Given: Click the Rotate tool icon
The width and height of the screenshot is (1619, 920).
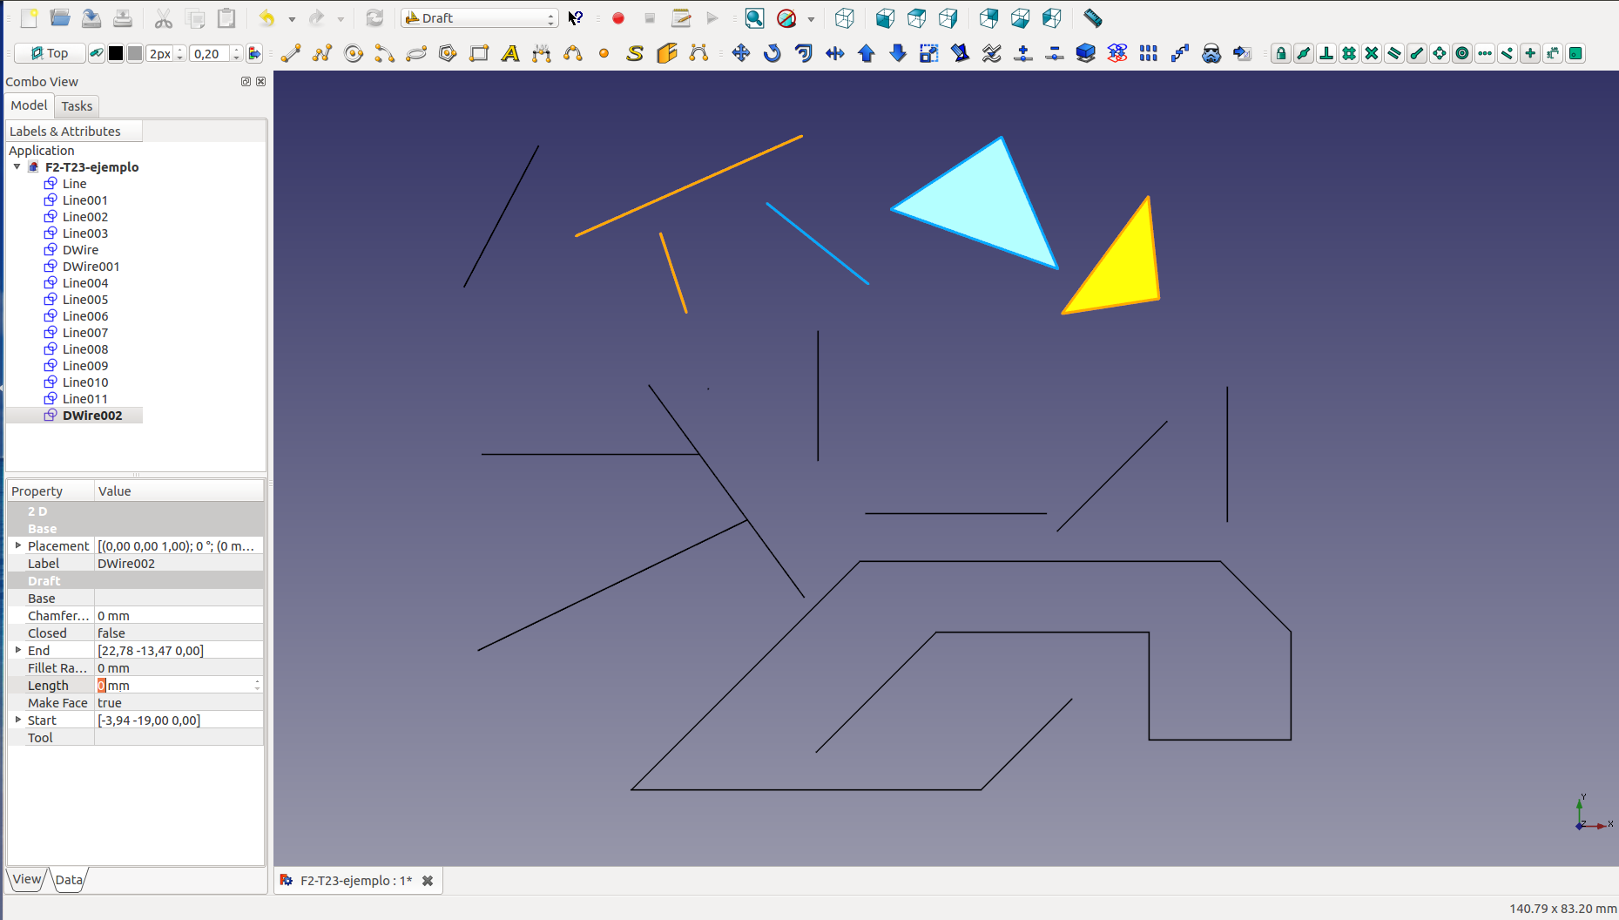Looking at the screenshot, I should click(x=772, y=54).
